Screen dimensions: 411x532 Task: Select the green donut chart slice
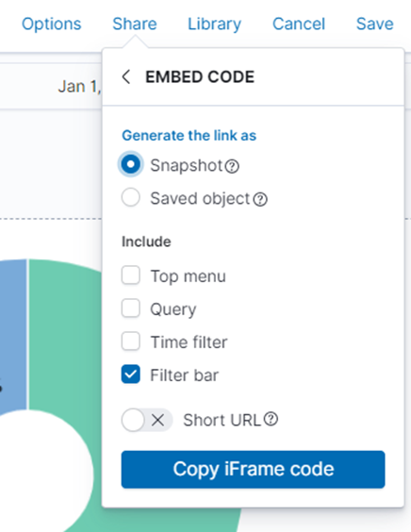(x=64, y=340)
